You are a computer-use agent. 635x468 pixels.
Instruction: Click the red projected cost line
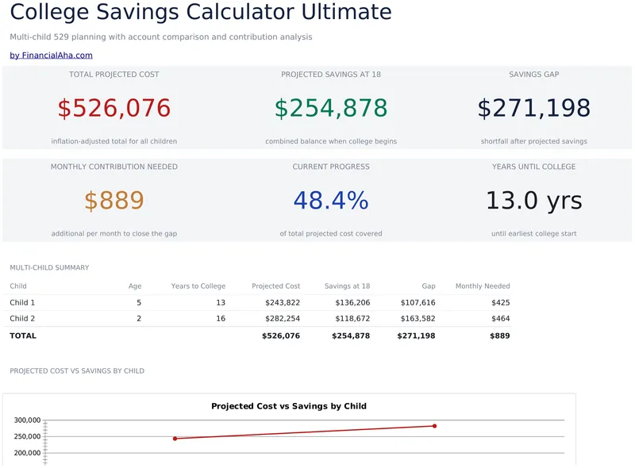pyautogui.click(x=305, y=432)
